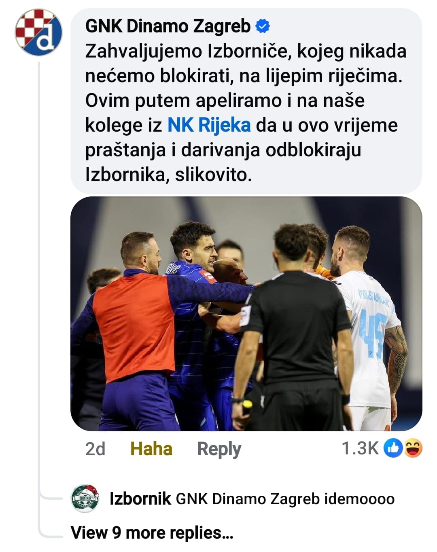Toggle the Haha reaction on comment
The height and width of the screenshot is (552, 437).
(151, 449)
